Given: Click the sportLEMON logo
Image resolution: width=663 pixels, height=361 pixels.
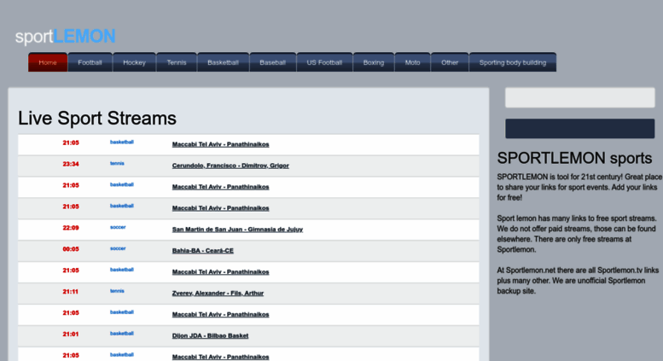Looking at the screenshot, I should click(x=66, y=37).
